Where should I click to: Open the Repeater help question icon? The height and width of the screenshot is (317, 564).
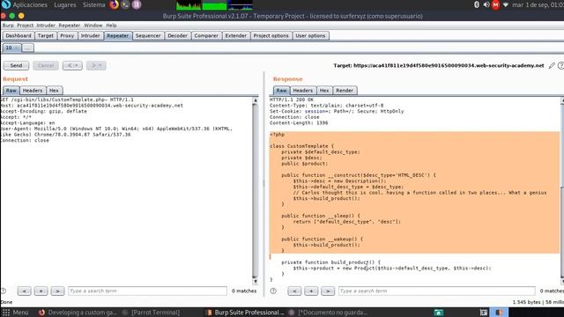point(560,65)
